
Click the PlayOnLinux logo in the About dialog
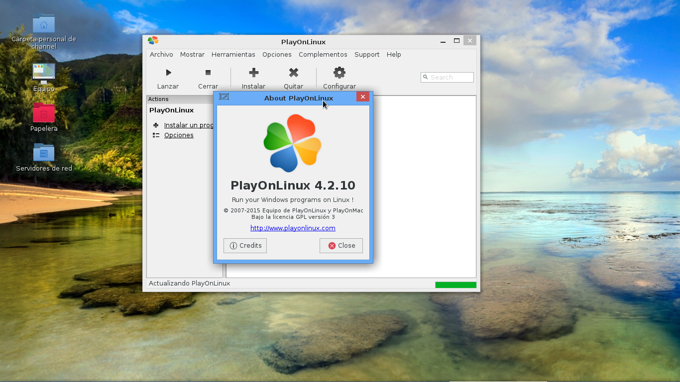click(x=292, y=143)
